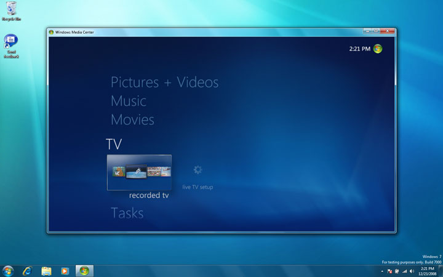Click the power tray icon
The image size is (443, 277).
pos(397,271)
